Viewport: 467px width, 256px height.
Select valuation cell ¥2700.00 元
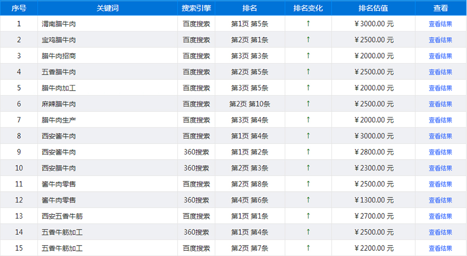(x=374, y=217)
